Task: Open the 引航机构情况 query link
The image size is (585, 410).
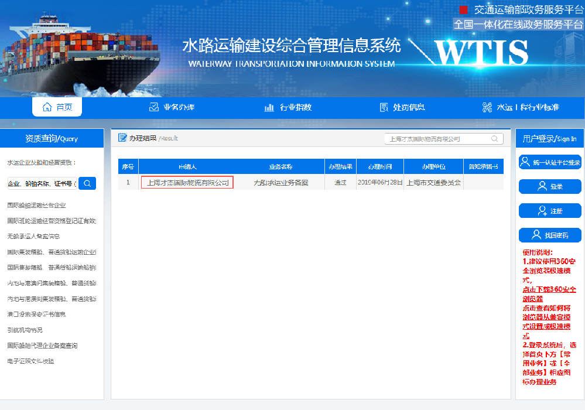Action: [x=25, y=330]
